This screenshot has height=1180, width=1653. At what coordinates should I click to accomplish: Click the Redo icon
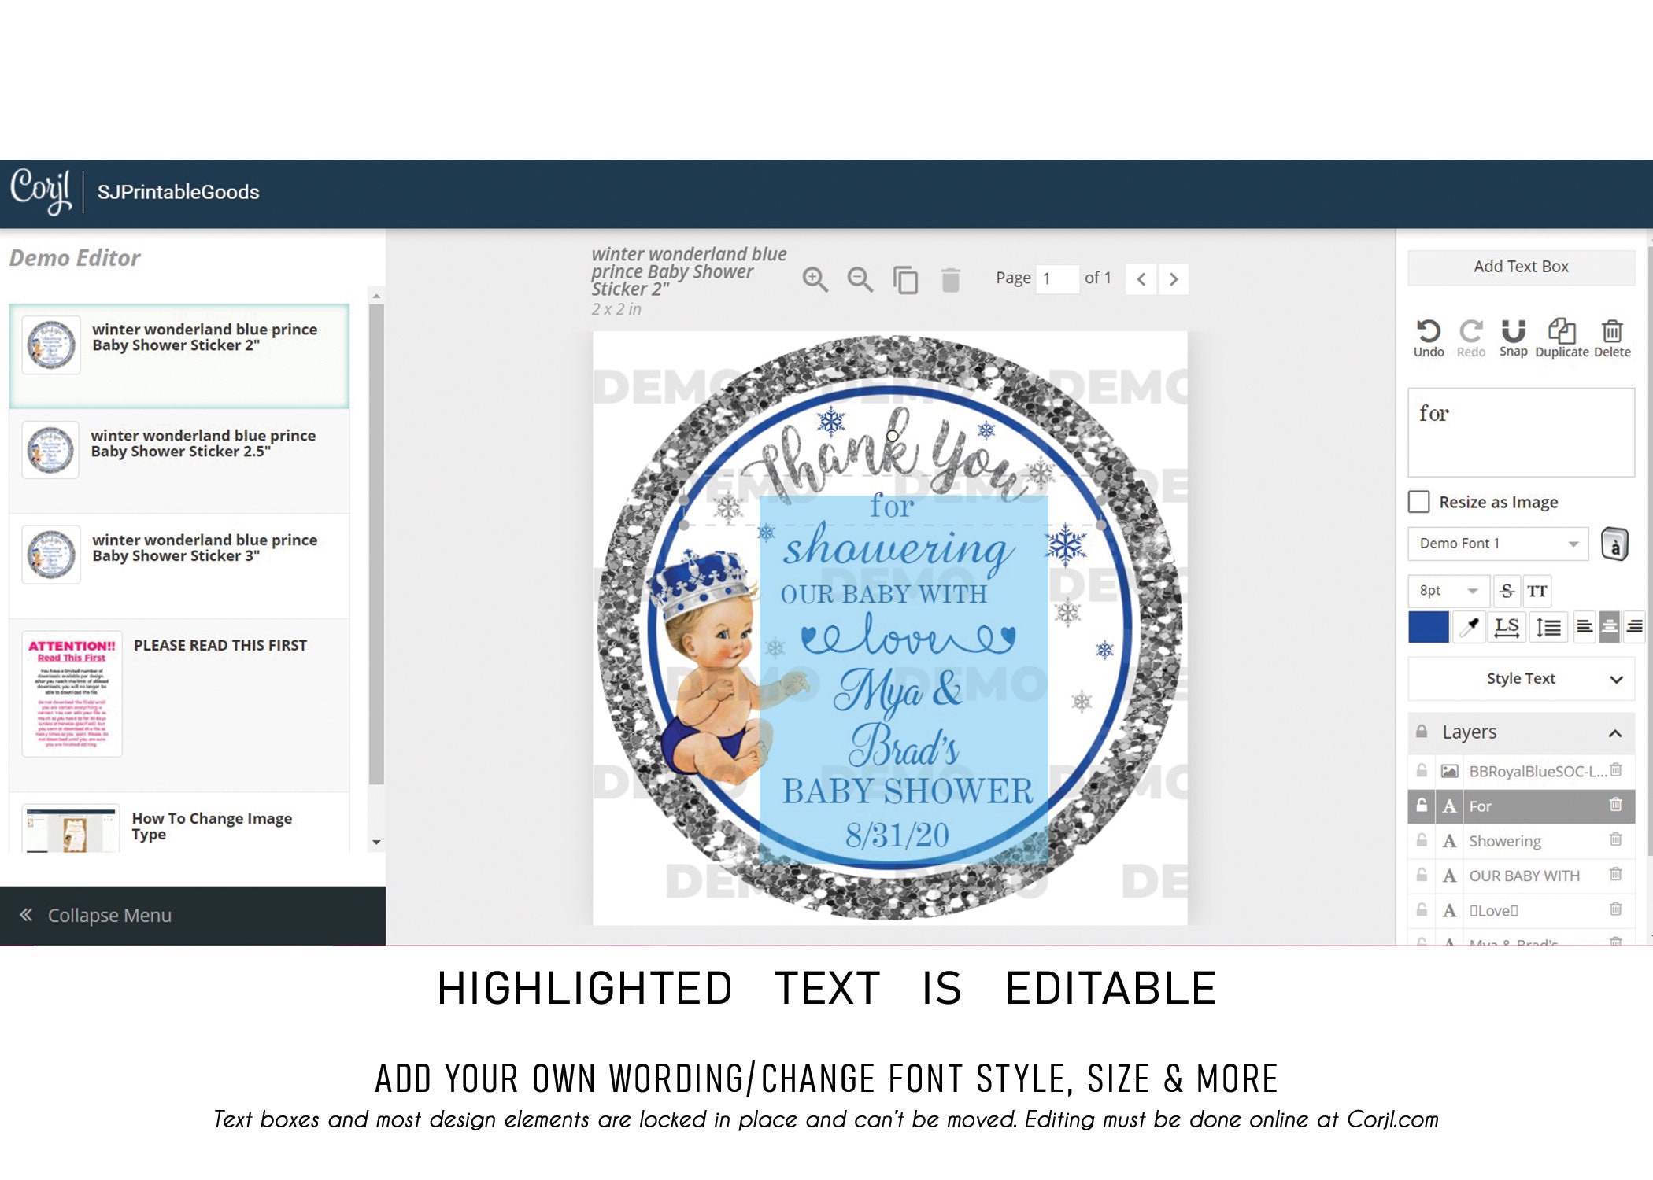(x=1470, y=338)
